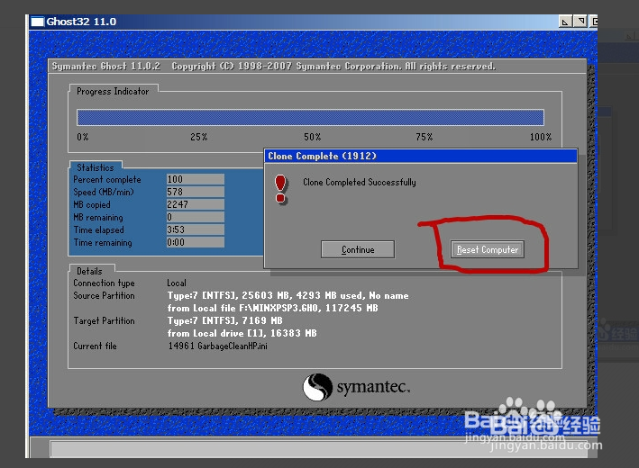Click the Target Partition Type:7 NTFS 7169 MB line
639x468 pixels.
point(225,320)
